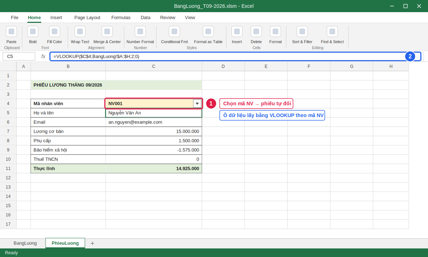Switch to the Insert ribbon tab
This screenshot has width=428, height=257.
click(x=56, y=17)
